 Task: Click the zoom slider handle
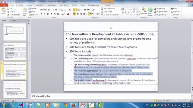click(x=178, y=101)
